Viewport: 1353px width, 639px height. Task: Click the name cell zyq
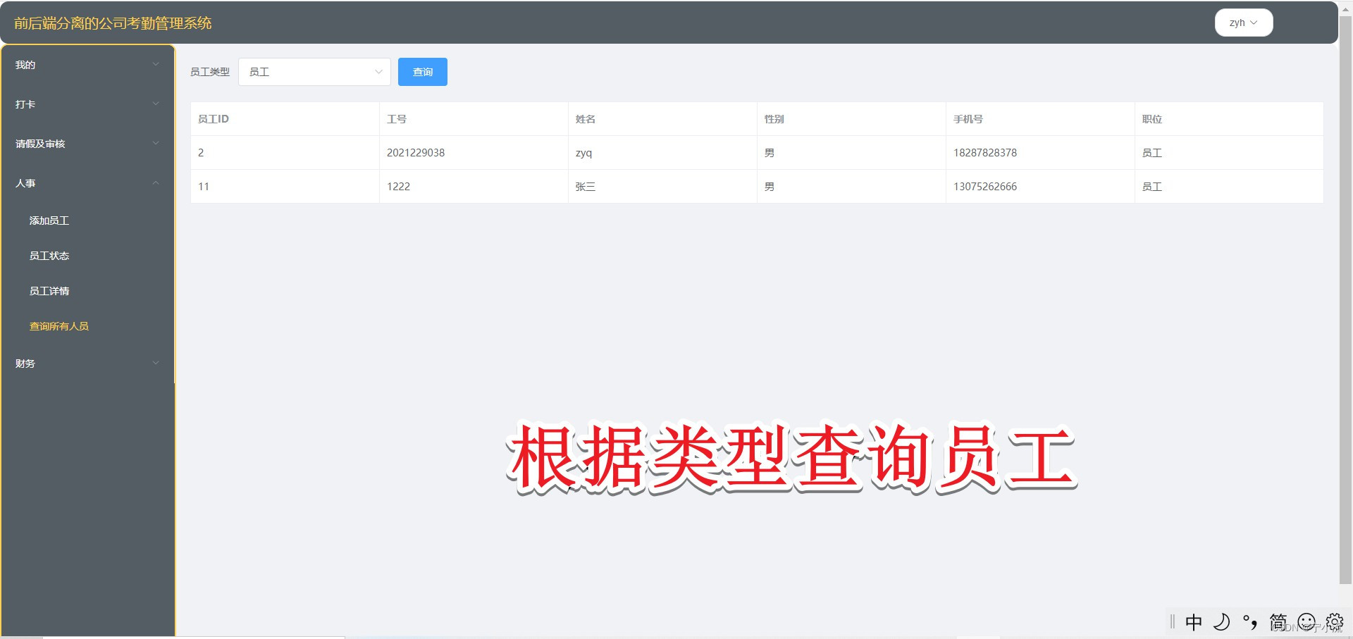[x=662, y=153]
